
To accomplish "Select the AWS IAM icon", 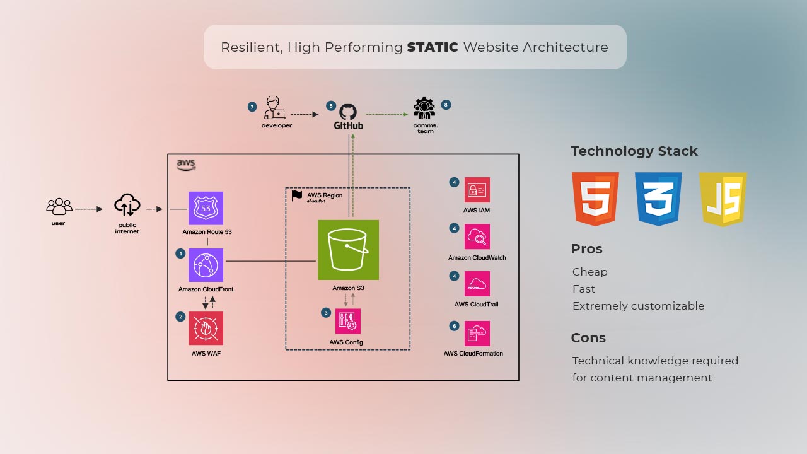I will (477, 190).
